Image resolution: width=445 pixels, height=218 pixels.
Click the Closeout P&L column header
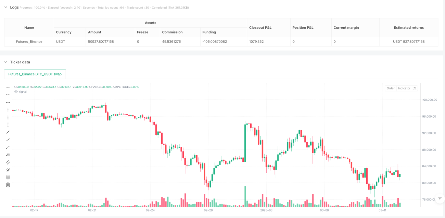tap(260, 27)
